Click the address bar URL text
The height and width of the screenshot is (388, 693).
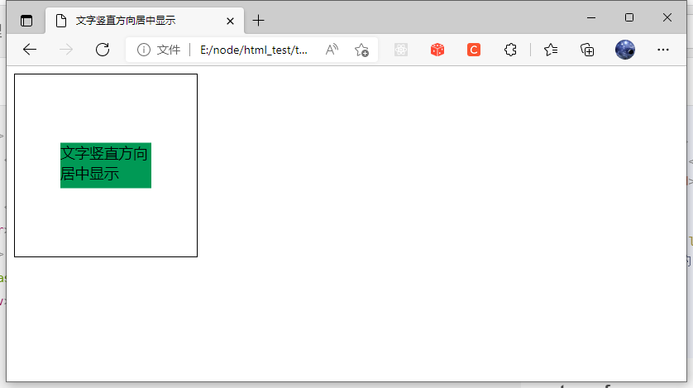254,50
